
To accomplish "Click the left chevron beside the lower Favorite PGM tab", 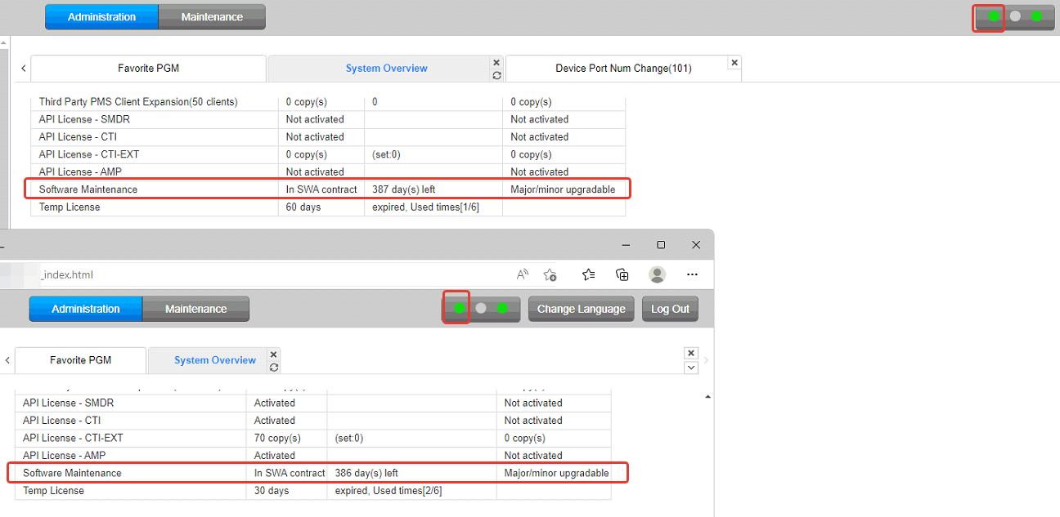I will 7,360.
